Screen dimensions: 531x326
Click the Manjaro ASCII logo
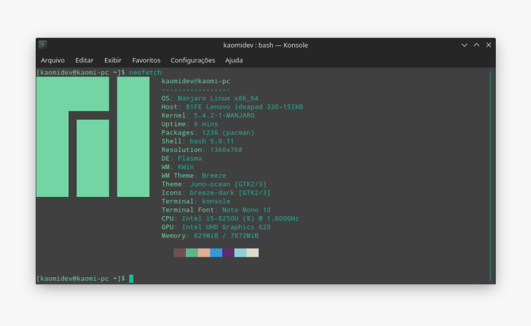pyautogui.click(x=93, y=137)
